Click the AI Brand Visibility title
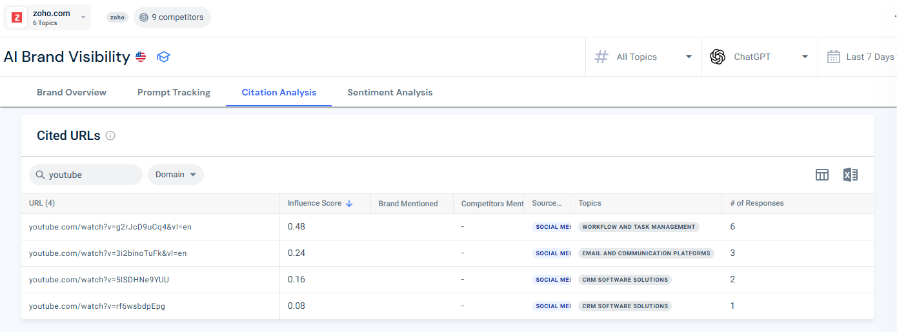The image size is (897, 332). pos(66,57)
